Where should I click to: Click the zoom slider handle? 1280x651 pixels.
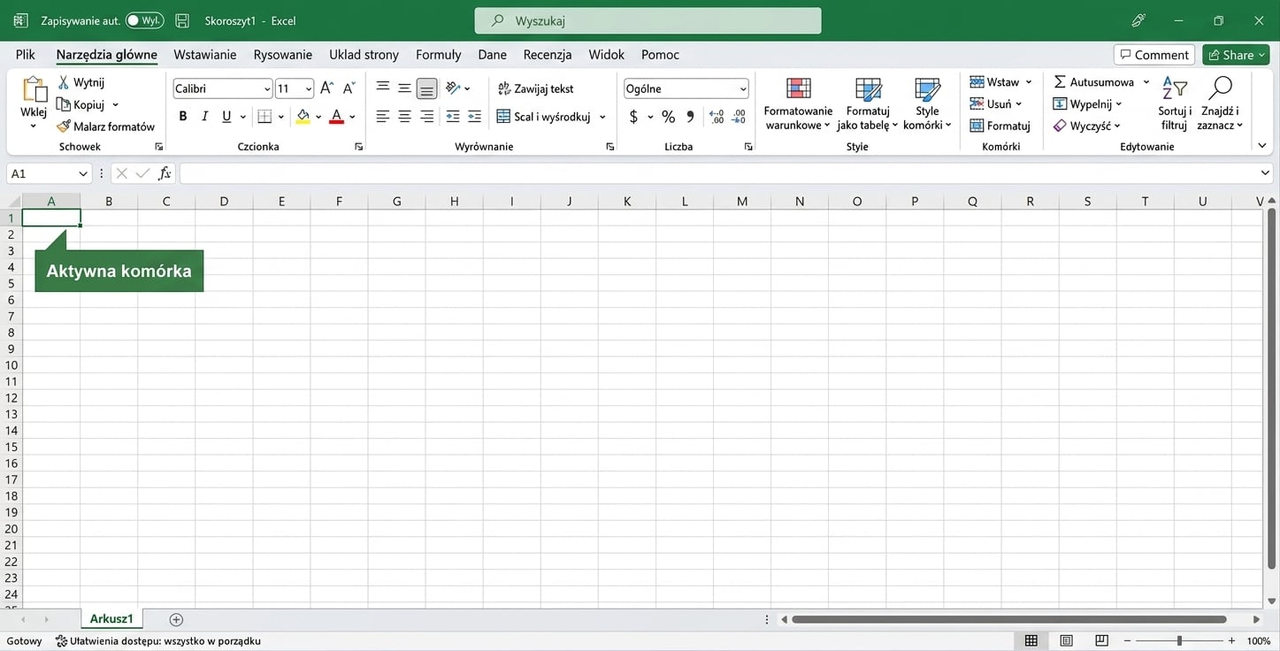pos(1179,640)
